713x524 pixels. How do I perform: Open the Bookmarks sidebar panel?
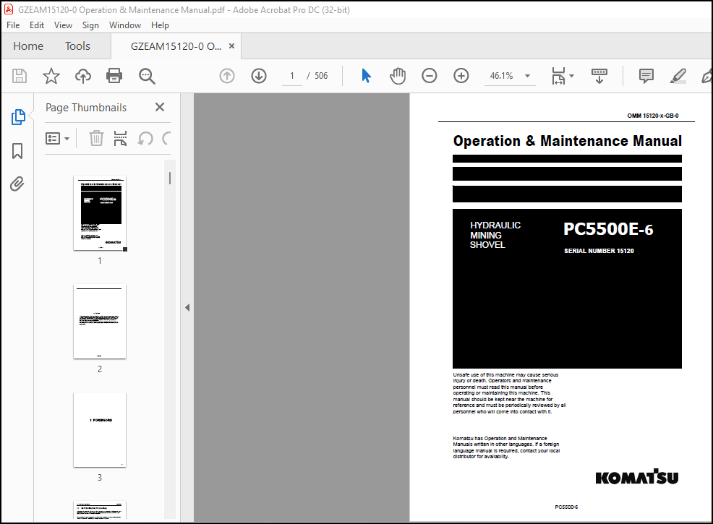pos(17,151)
